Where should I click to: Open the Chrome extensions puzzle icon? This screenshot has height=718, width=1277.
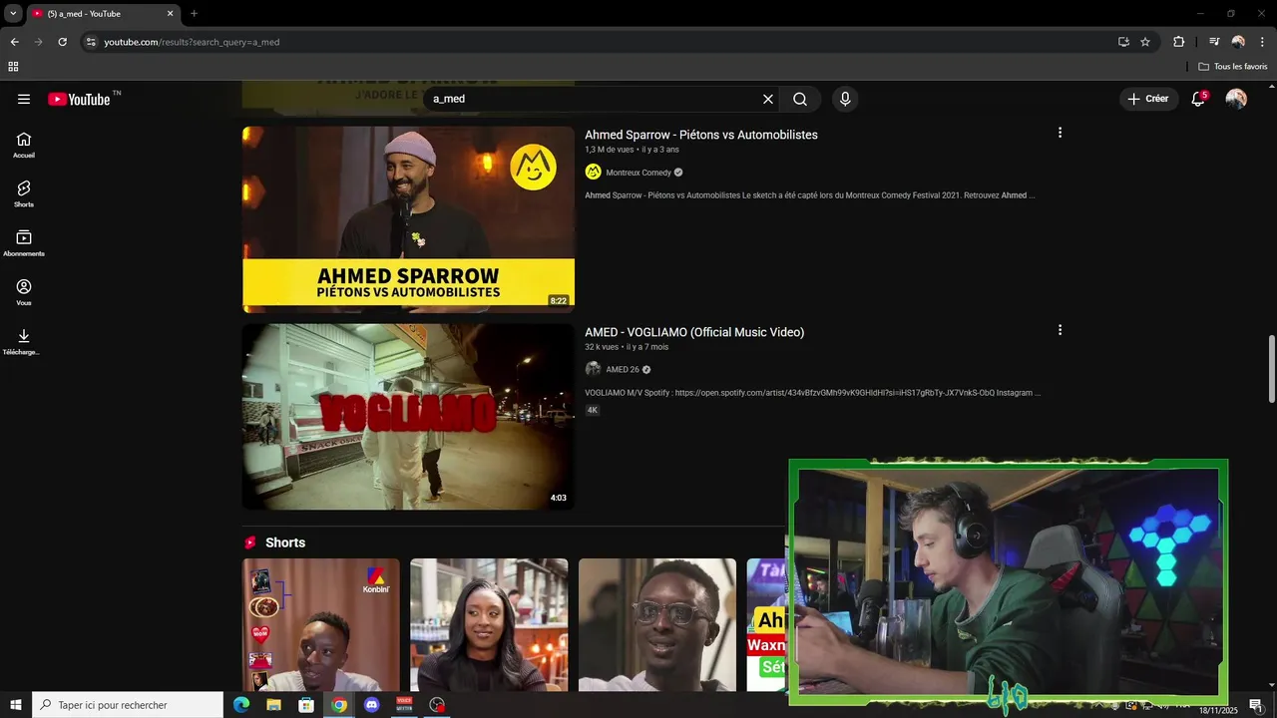tap(1178, 42)
